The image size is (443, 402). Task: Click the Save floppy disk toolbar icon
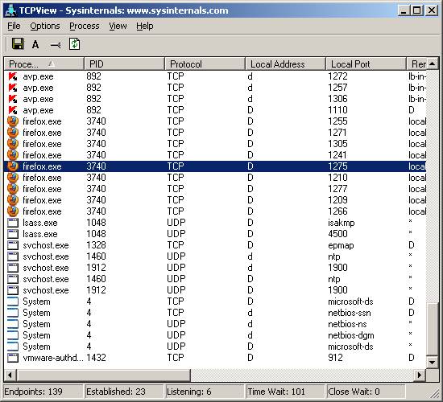point(18,44)
